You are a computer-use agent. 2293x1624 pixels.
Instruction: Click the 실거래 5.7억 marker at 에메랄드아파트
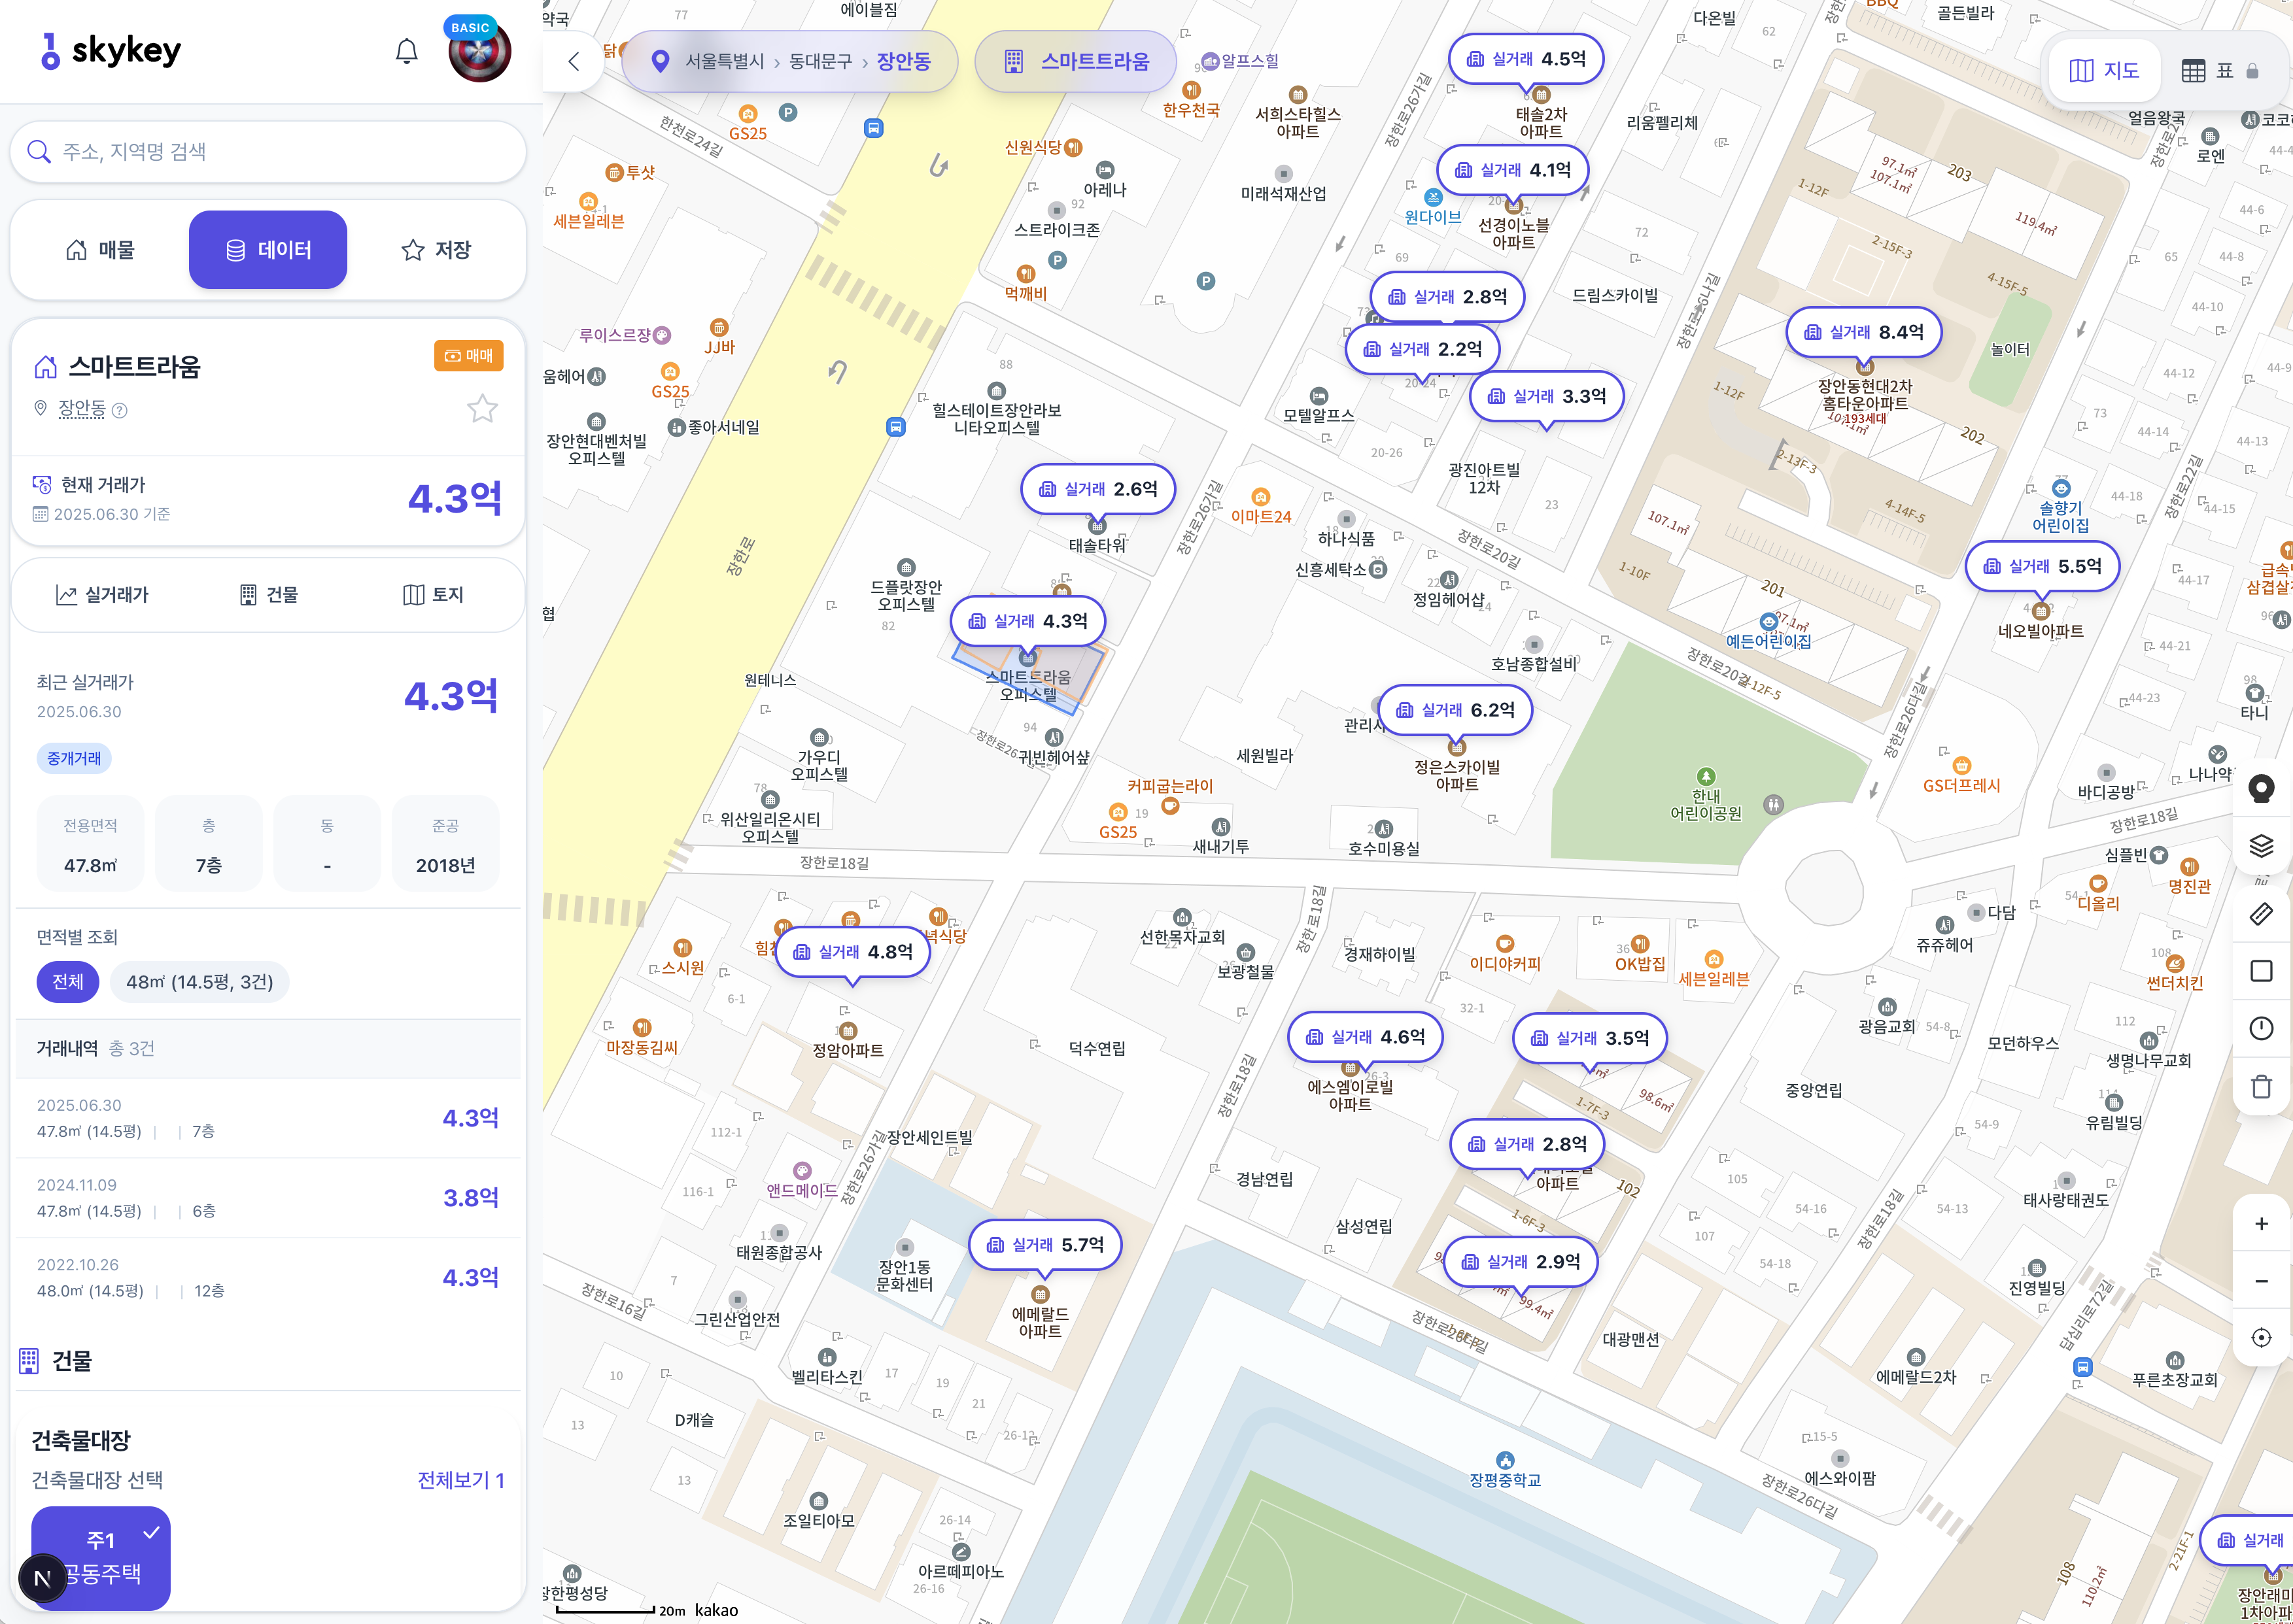click(1046, 1245)
